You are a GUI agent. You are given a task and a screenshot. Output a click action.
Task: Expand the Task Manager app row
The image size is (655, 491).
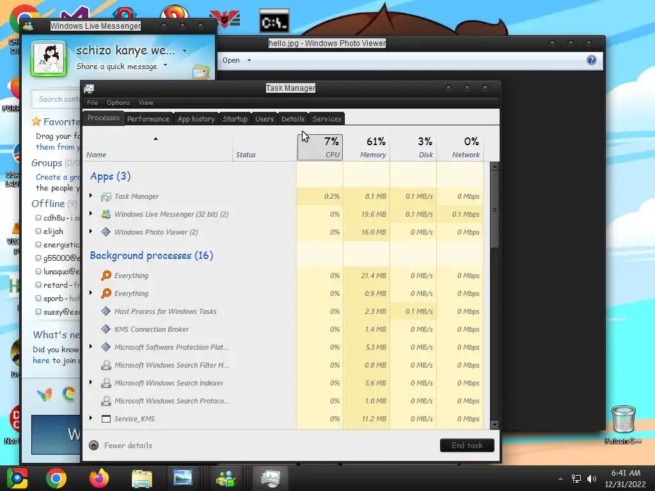coord(91,196)
